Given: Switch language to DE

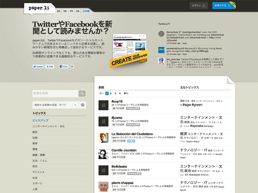Looking at the screenshot, I should pyautogui.click(x=65, y=11).
